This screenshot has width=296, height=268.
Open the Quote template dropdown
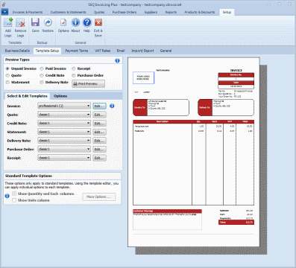pos(64,115)
